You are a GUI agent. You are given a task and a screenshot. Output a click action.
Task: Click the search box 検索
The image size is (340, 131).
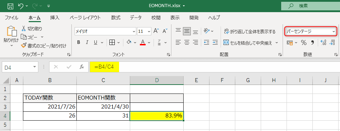[311, 6]
